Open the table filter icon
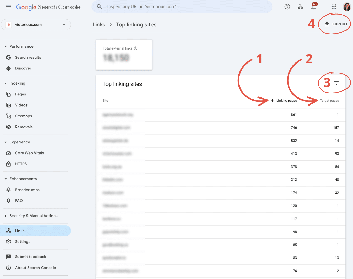Screen dimensions: 353x279 pos(336,83)
